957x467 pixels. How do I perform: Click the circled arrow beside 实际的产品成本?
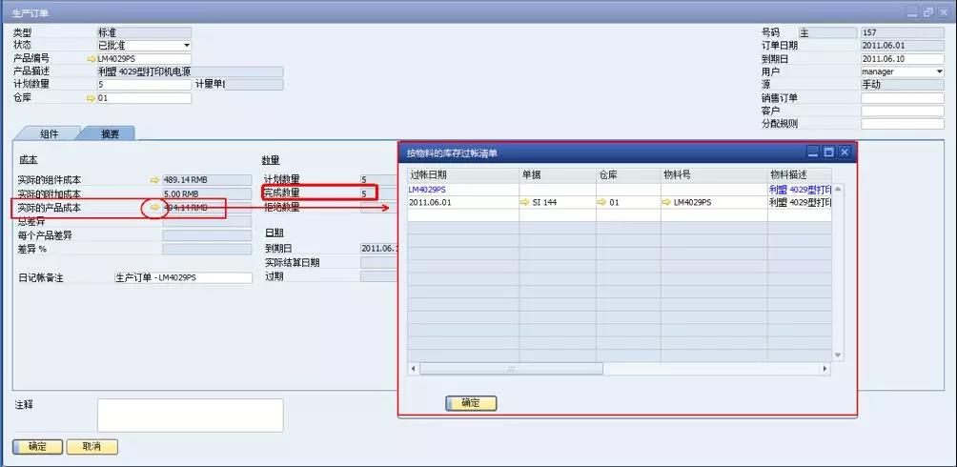coord(154,207)
